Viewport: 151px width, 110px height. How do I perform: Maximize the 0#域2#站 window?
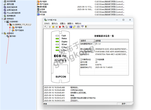(x=123, y=20)
